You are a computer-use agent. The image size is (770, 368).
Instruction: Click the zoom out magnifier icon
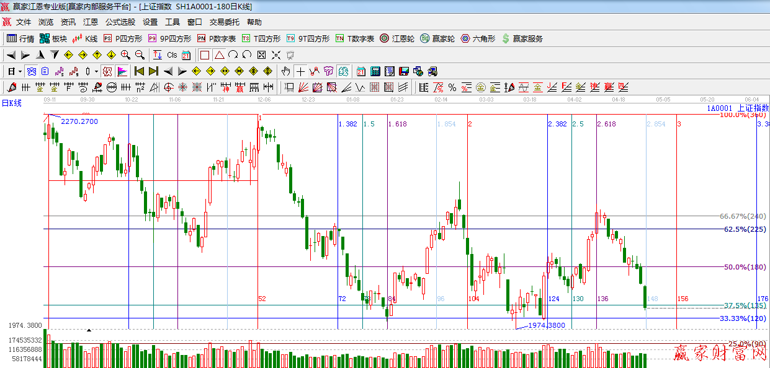[x=140, y=55]
